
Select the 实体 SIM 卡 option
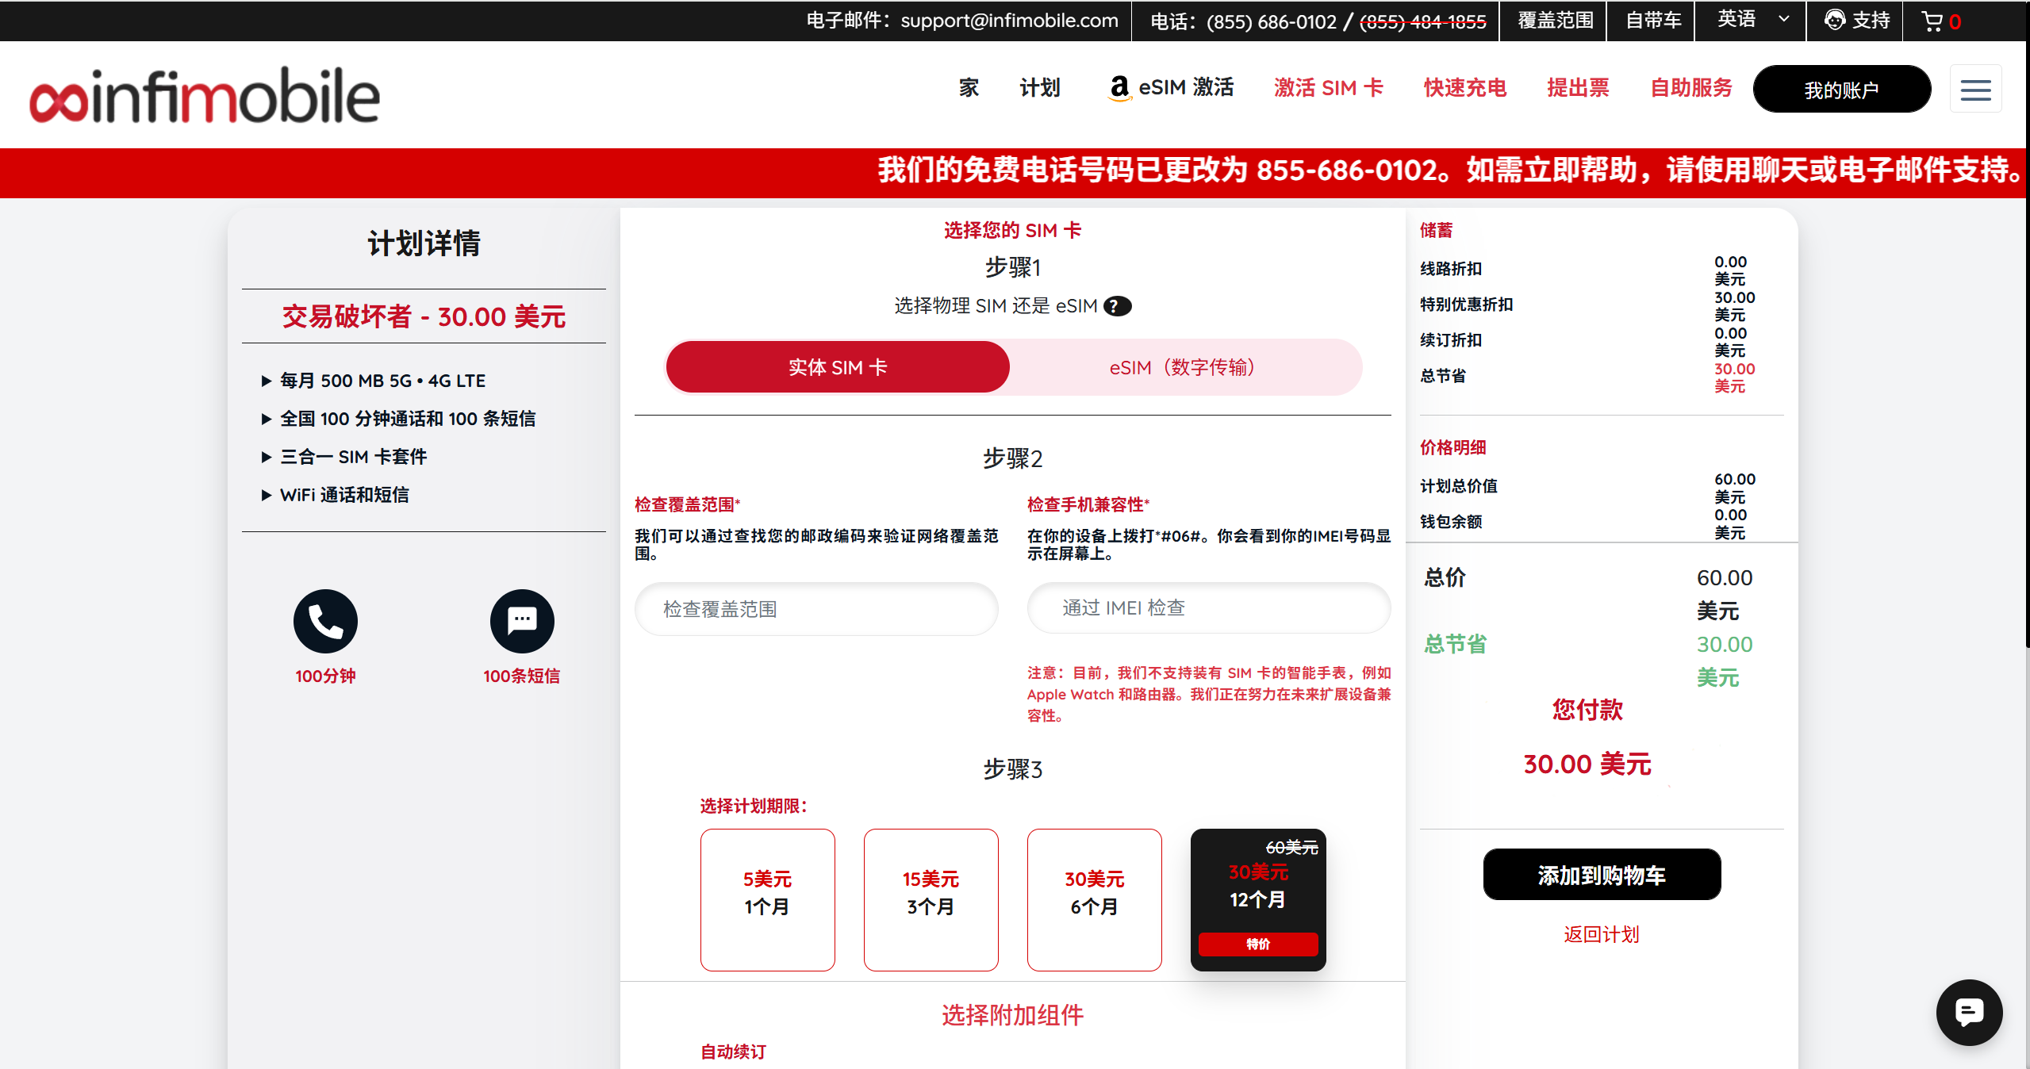coord(838,367)
